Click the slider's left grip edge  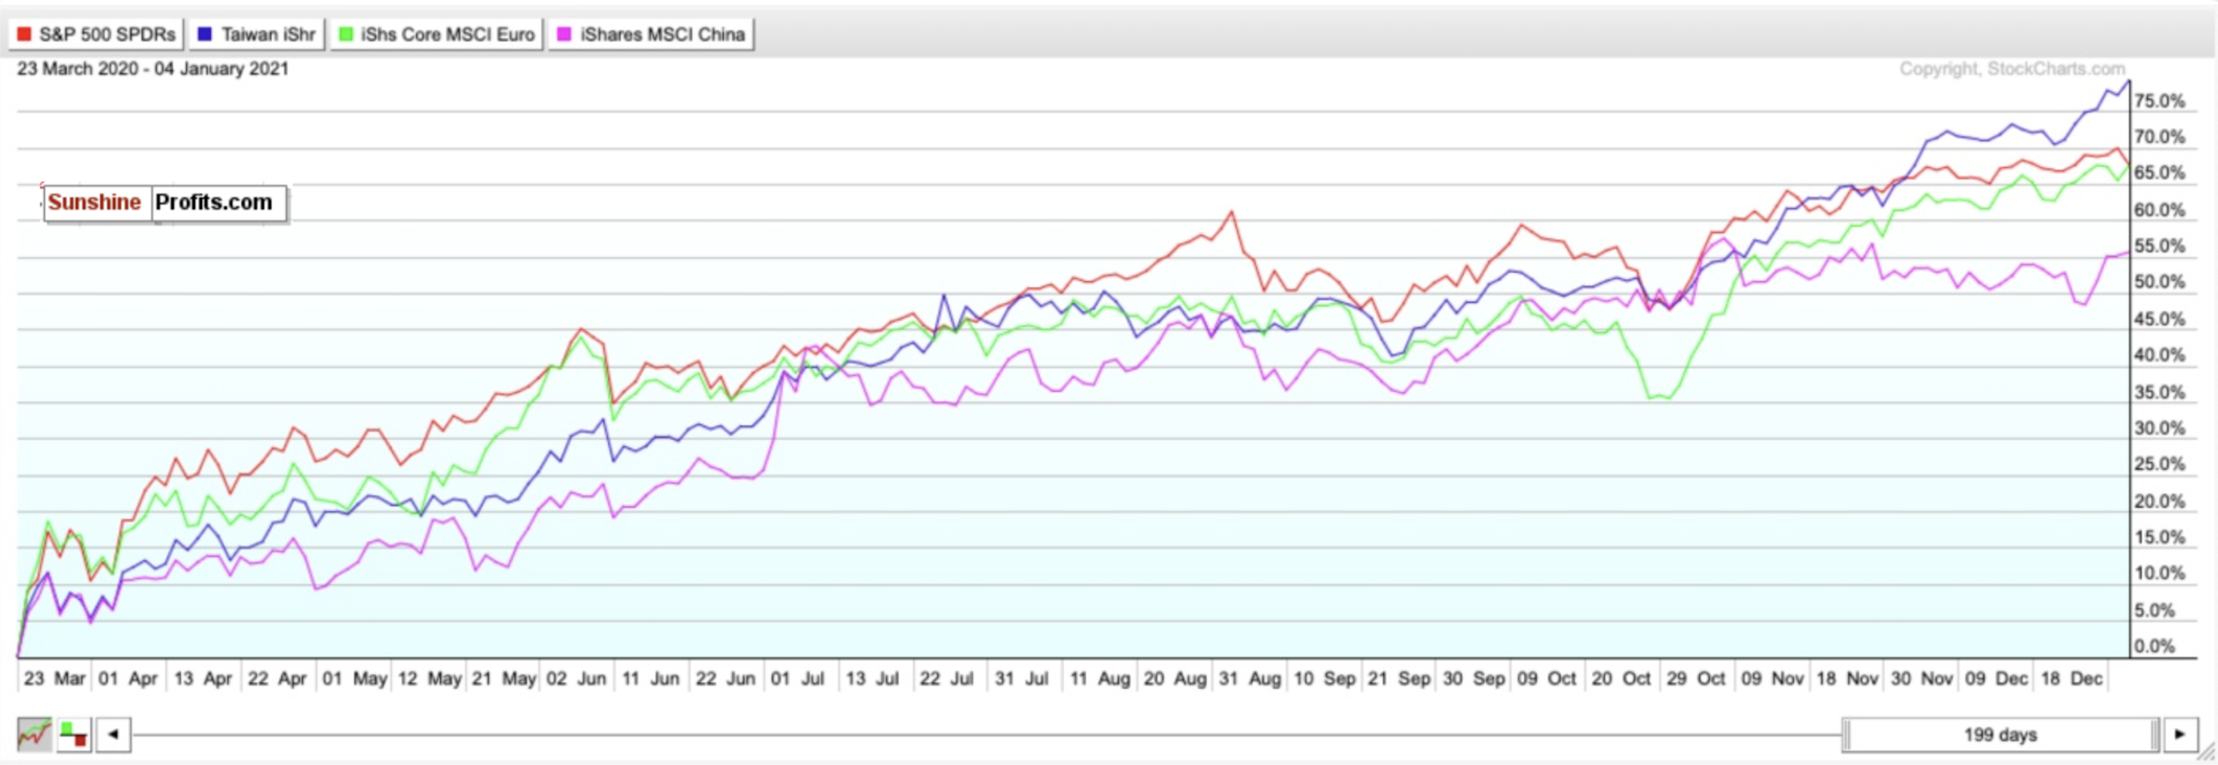(1846, 735)
